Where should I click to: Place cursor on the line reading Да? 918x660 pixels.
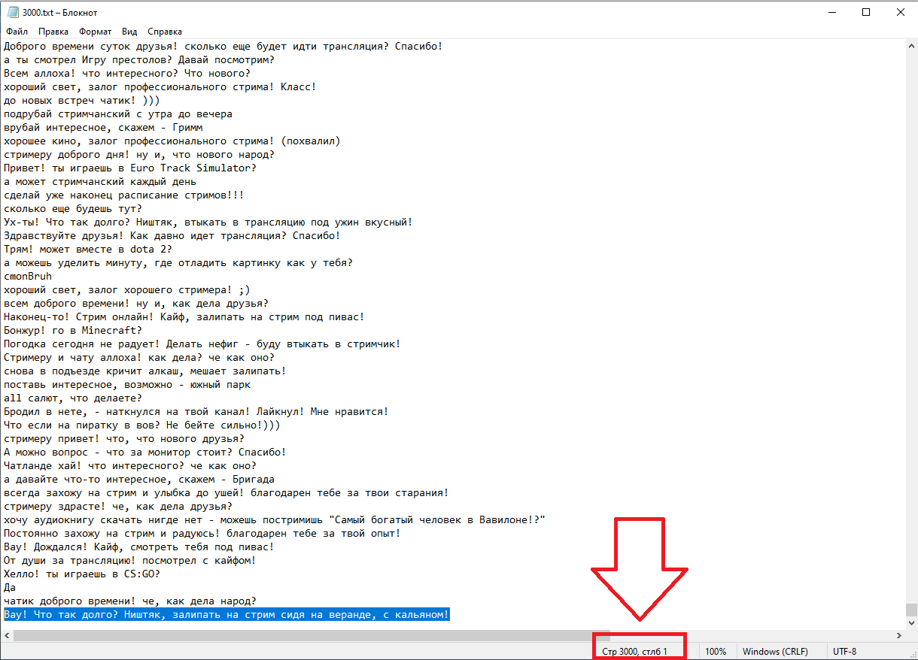[10, 587]
